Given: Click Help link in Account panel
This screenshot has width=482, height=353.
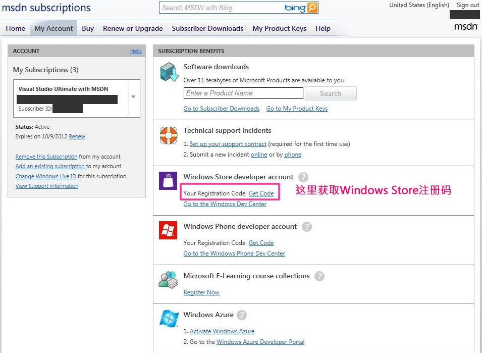Looking at the screenshot, I should [136, 51].
